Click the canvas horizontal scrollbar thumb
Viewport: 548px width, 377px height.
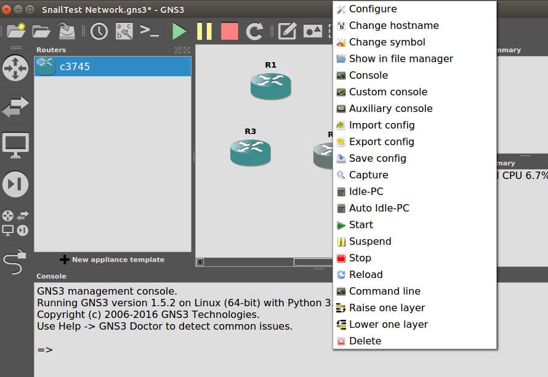pyautogui.click(x=313, y=262)
